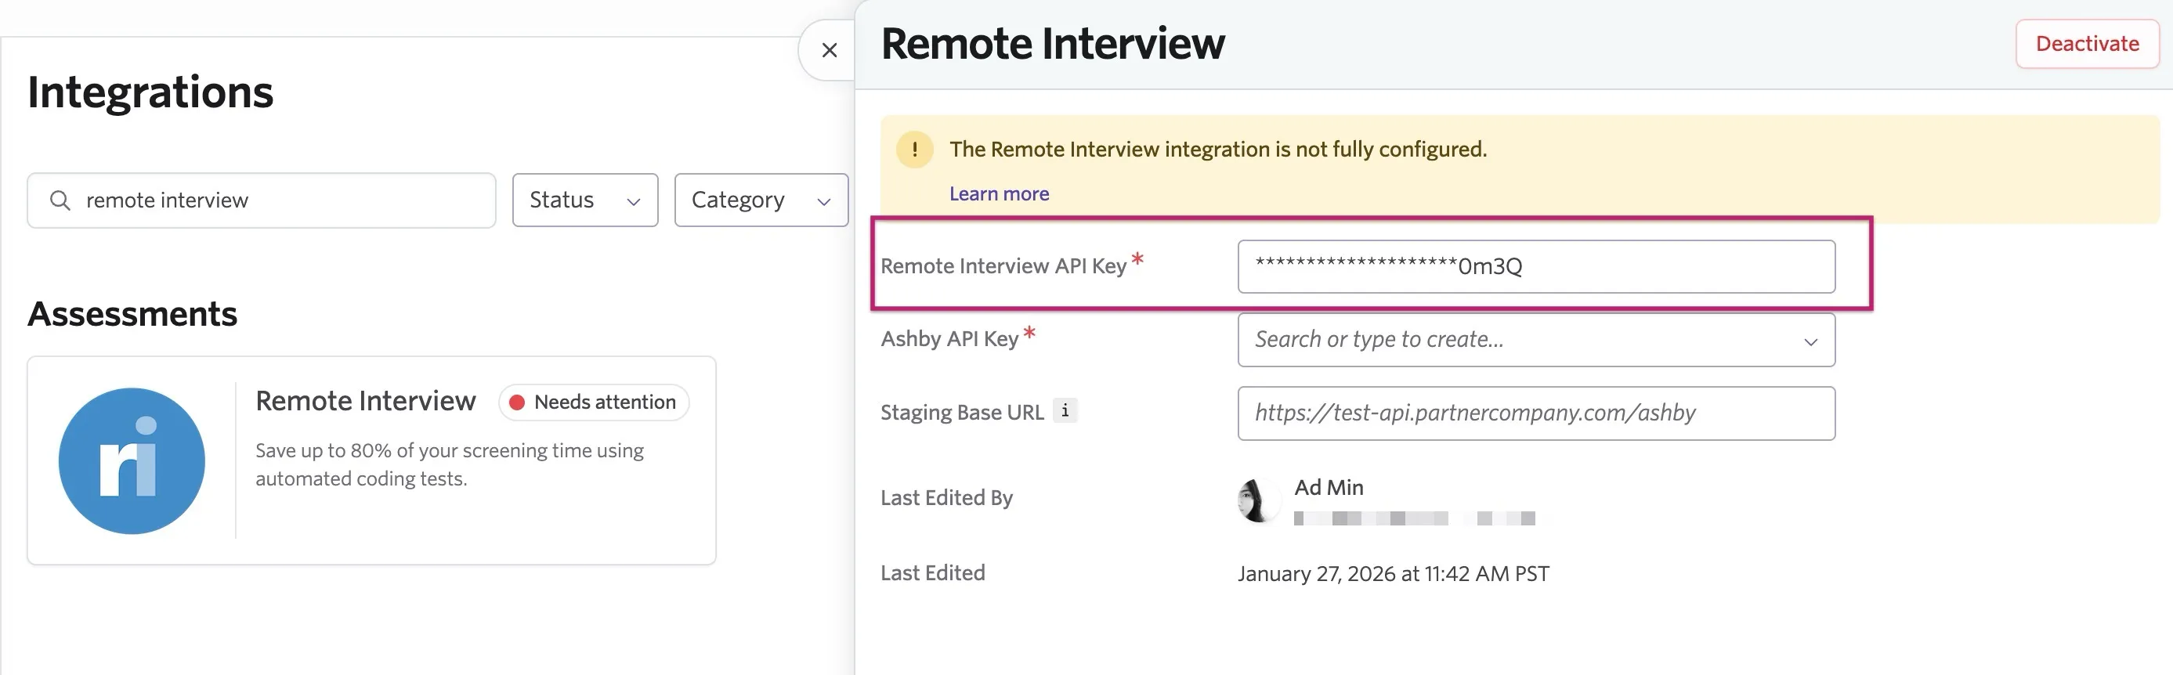The height and width of the screenshot is (675, 2173).
Task: Select the Remote Interview card title
Action: click(365, 401)
